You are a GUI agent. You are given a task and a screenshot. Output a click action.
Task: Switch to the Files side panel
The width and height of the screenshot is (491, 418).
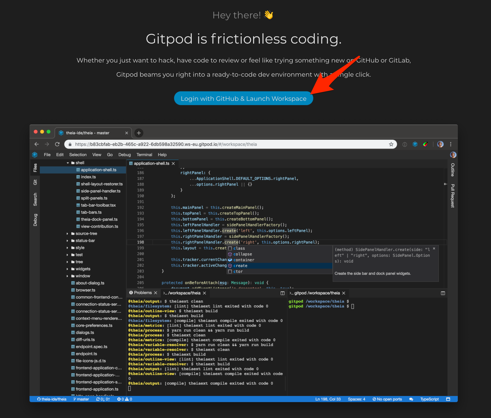(35, 168)
